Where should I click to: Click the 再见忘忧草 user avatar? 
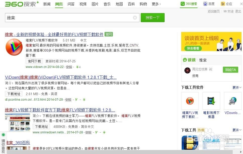tap(187, 70)
